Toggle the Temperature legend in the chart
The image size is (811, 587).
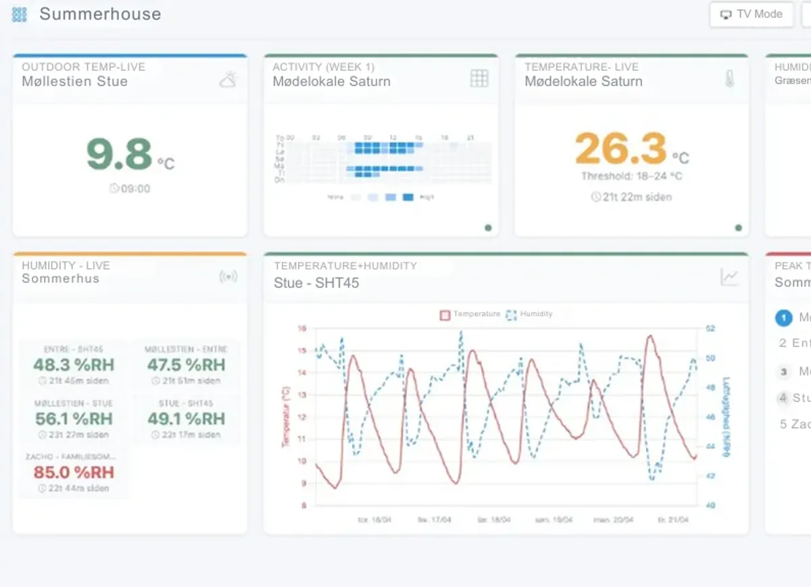[470, 314]
